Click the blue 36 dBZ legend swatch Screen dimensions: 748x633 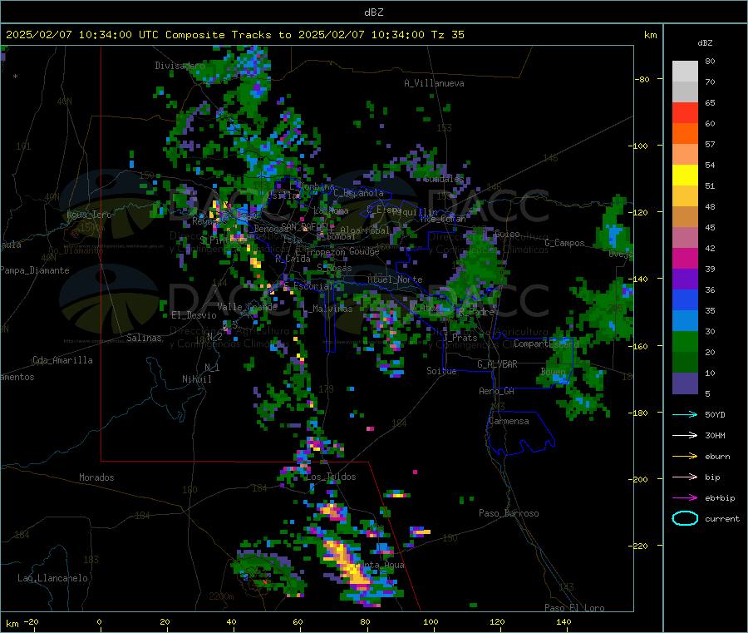(685, 299)
